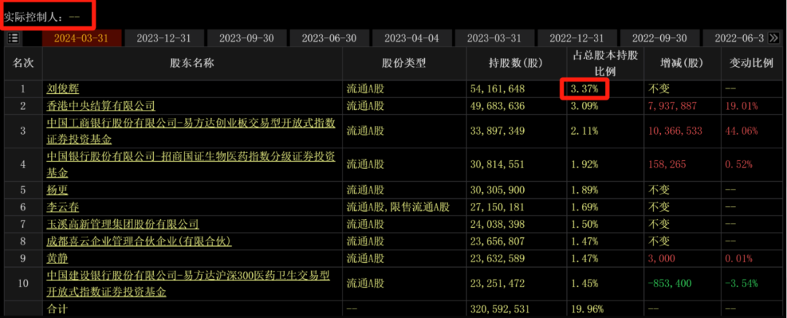Select the total shares 320,592,531

click(500, 309)
